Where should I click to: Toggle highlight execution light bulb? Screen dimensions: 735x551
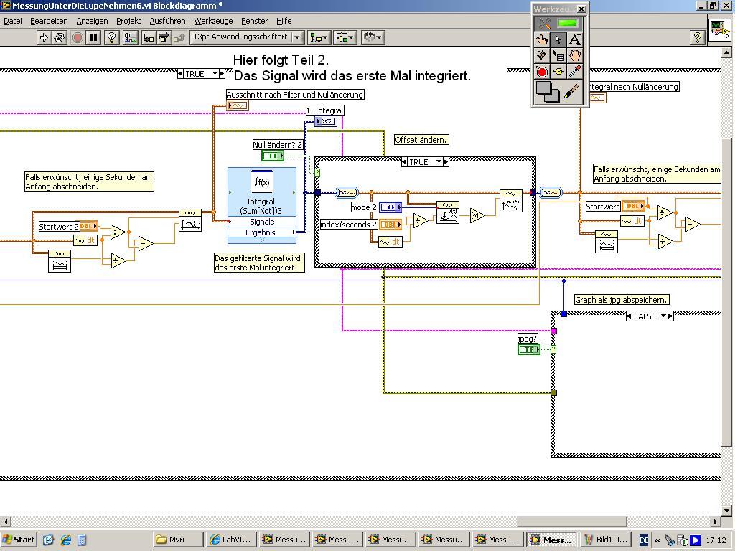(112, 38)
